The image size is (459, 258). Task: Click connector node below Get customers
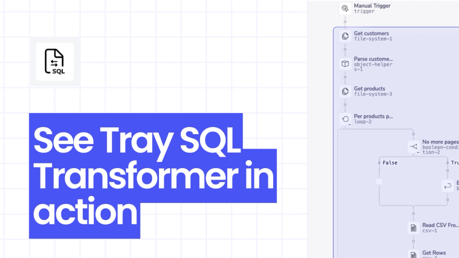tap(345, 49)
